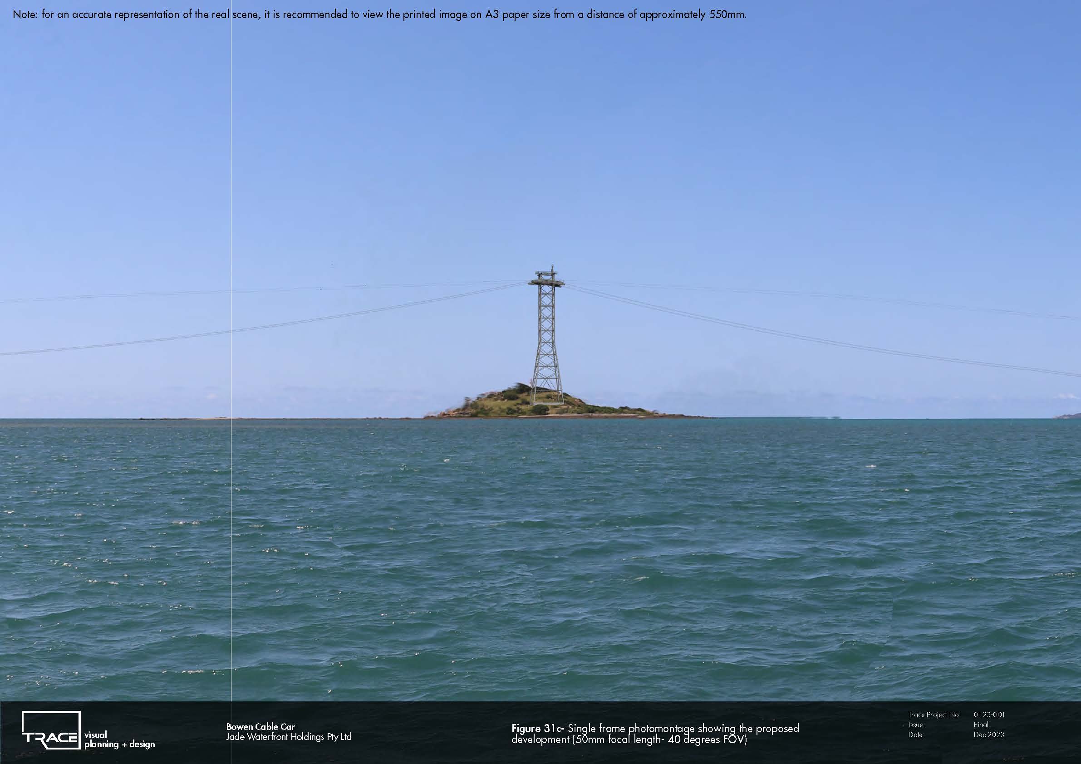This screenshot has width=1081, height=764.
Task: Click the 'Issue:' label
Action: (x=916, y=725)
